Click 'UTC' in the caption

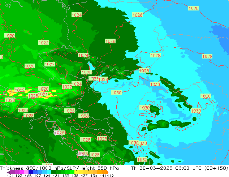pos(197,168)
